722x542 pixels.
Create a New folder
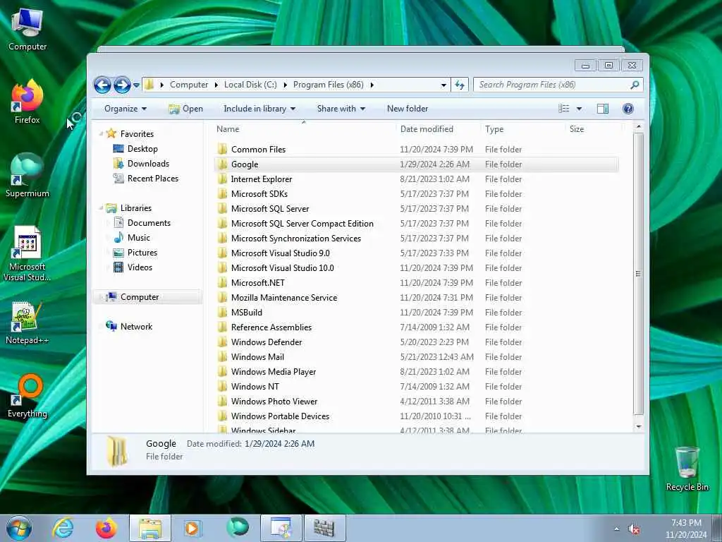[408, 109]
